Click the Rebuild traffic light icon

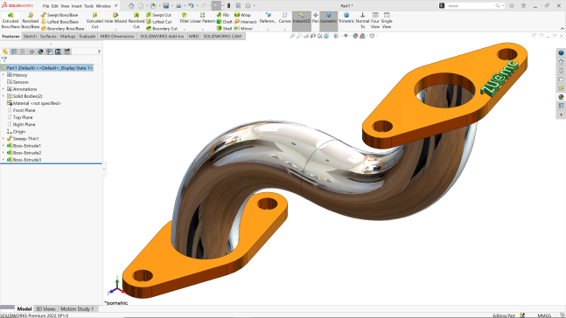(228, 6)
